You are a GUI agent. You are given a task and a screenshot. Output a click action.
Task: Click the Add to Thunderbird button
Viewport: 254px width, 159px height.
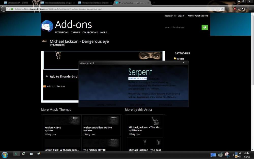[61, 76]
